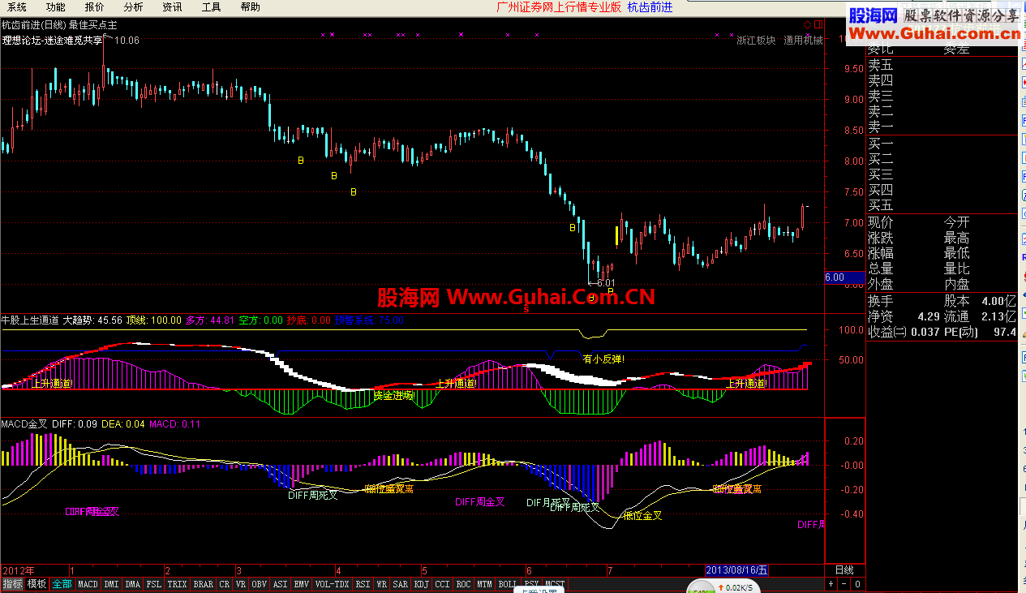Select the 全部 indicator tab
This screenshot has width=1026, height=593.
click(62, 584)
